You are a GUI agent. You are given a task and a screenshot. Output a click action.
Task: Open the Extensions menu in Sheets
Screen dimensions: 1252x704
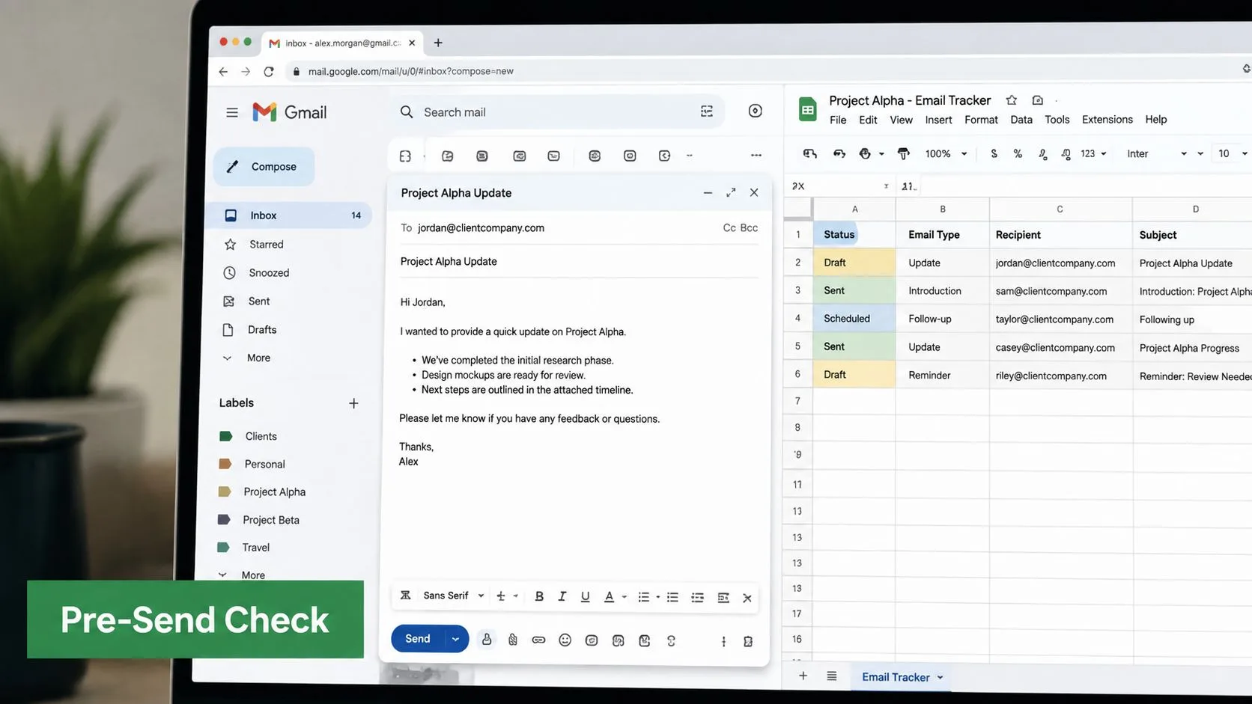[1107, 120]
